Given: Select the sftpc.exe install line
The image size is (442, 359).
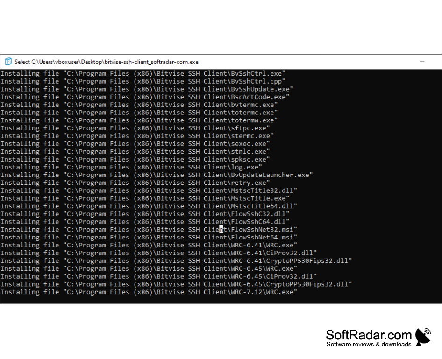Looking at the screenshot, I should pyautogui.click(x=135, y=128).
